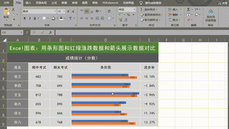Click the formula bar Enter checkmark button
Screen dimensions: 229x129
point(42,33)
